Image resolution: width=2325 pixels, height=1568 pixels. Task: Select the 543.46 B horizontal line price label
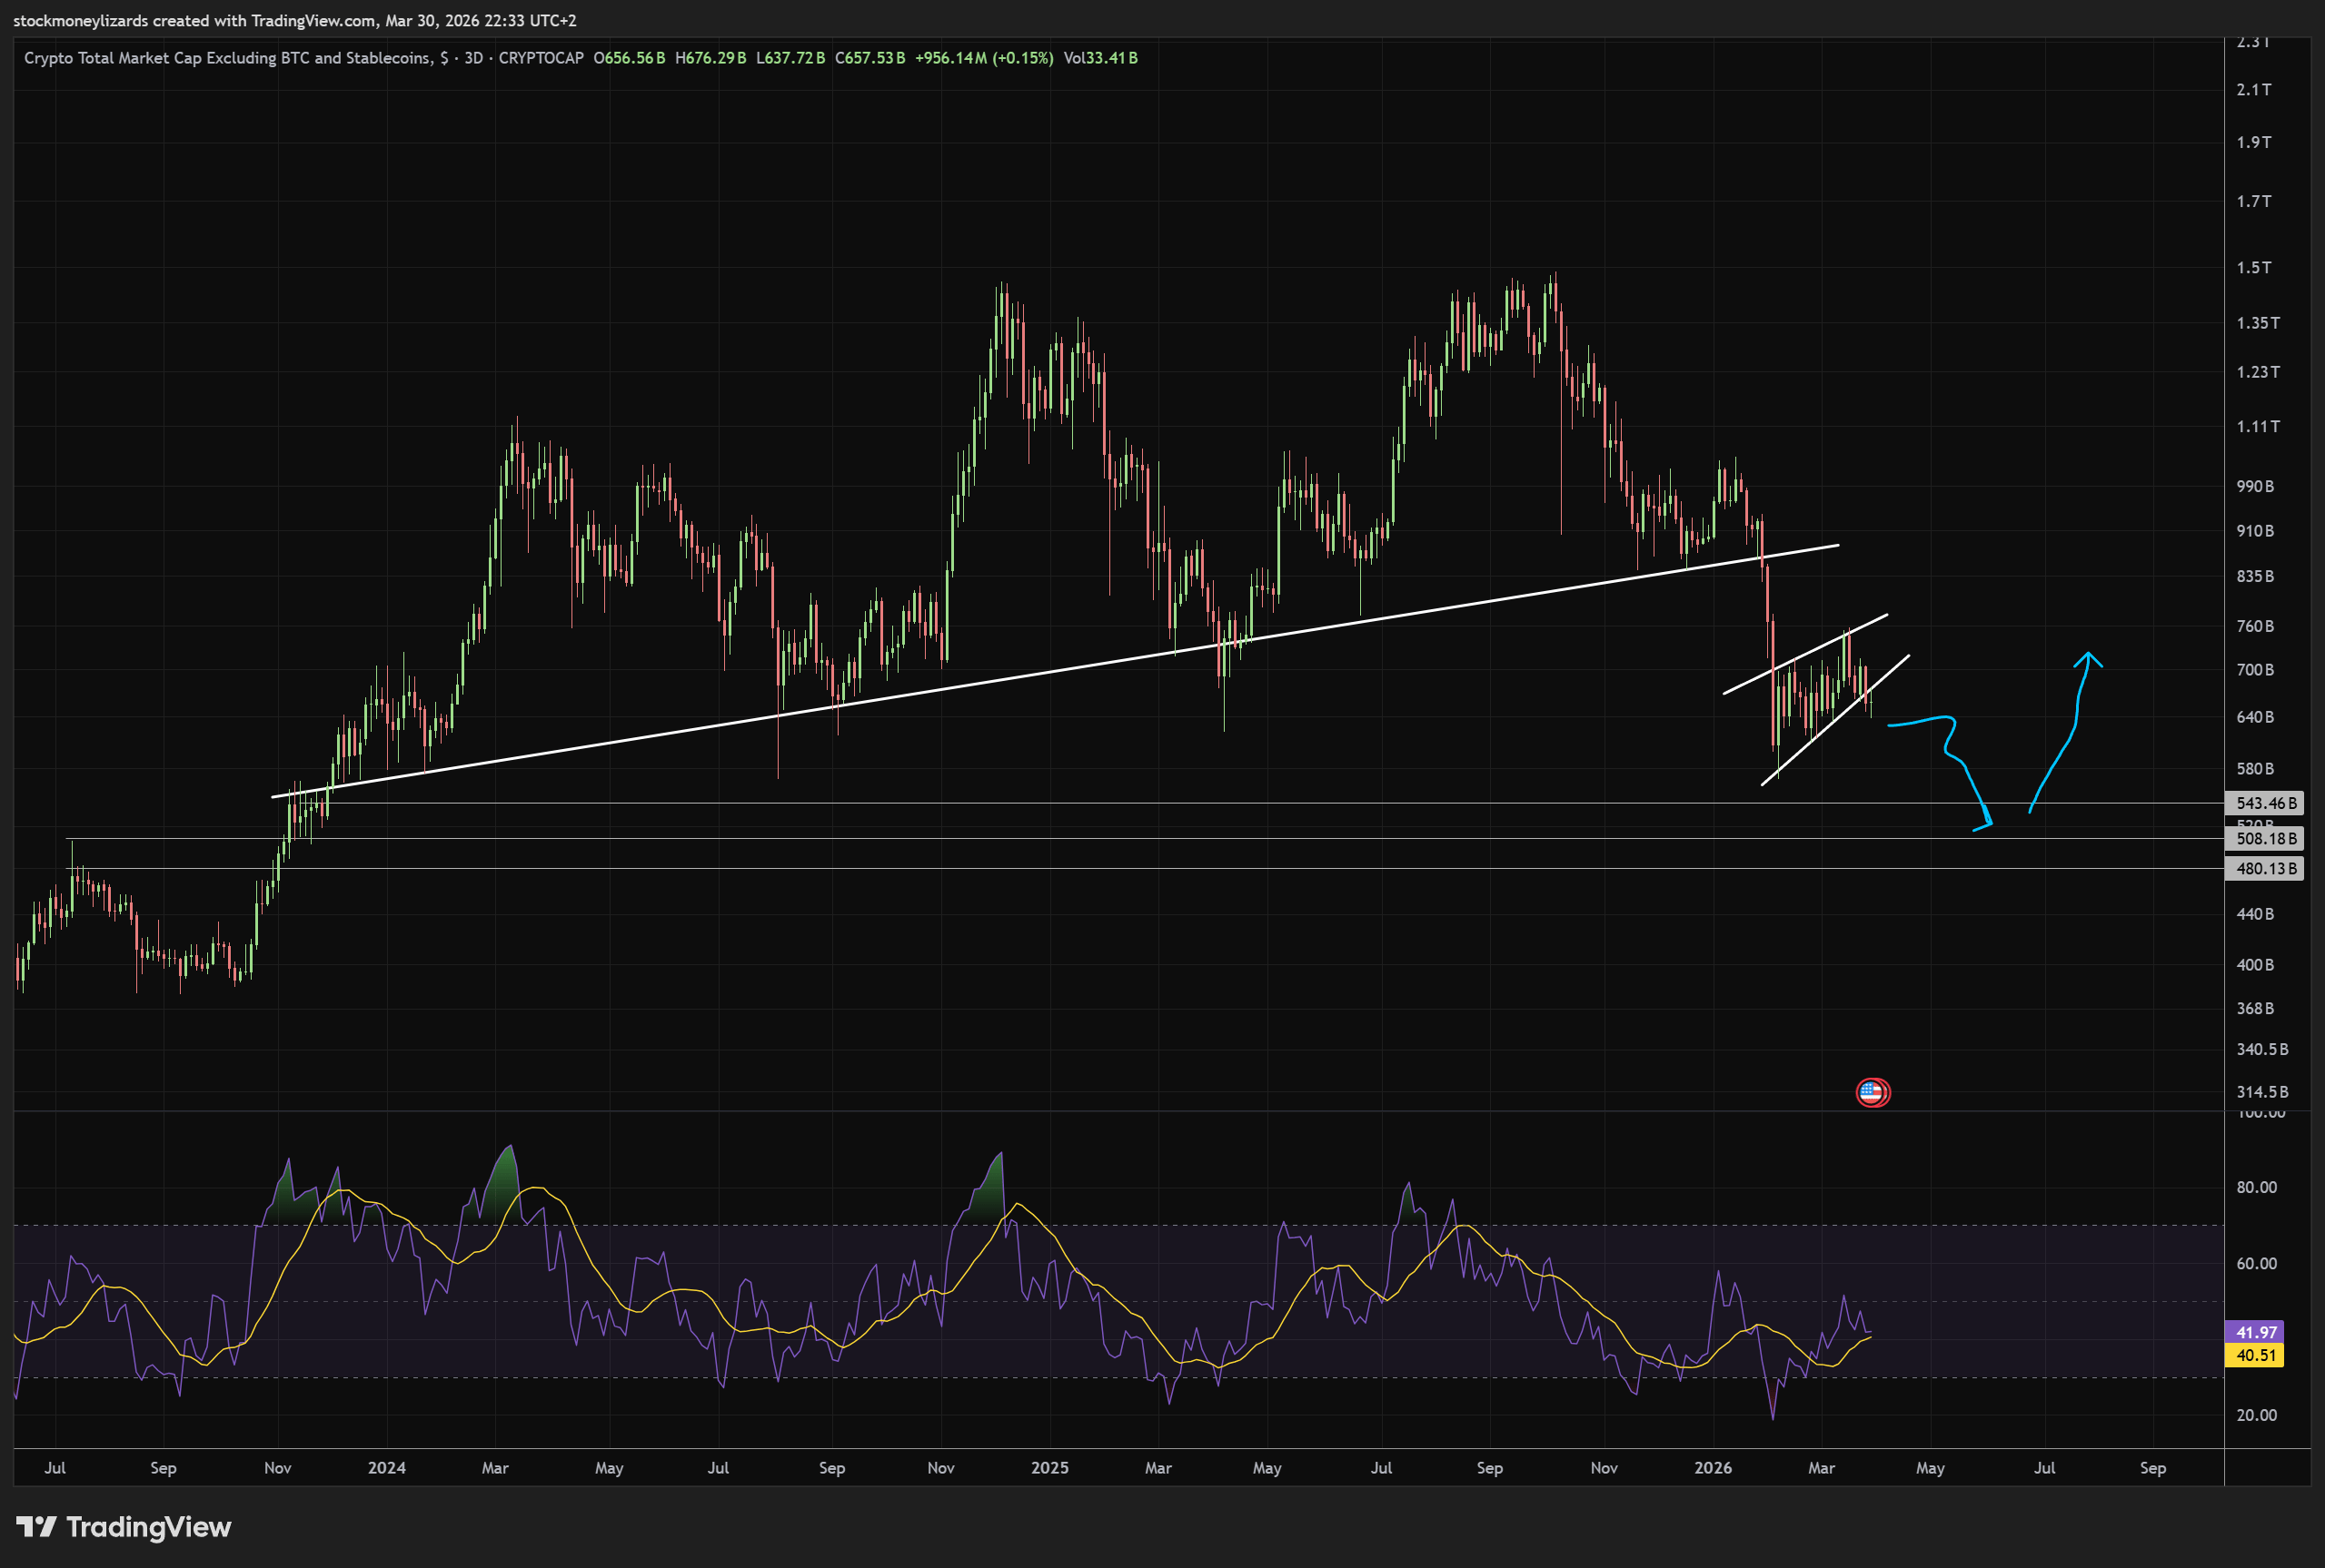click(x=2265, y=803)
